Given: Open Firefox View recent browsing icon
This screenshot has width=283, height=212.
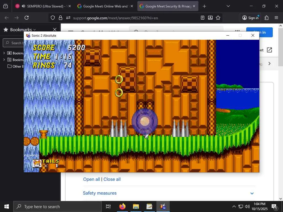Looking at the screenshot, I should point(6,6).
